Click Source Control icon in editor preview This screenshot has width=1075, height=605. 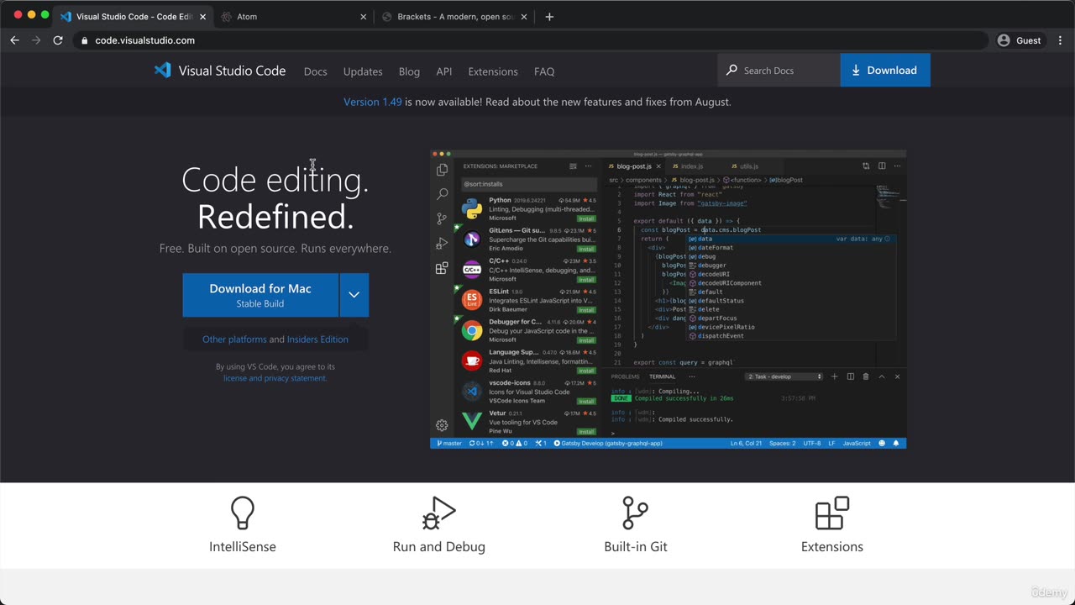(442, 218)
